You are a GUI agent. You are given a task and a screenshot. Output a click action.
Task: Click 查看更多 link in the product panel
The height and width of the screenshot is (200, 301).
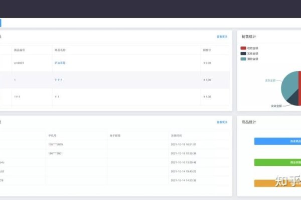[x=222, y=36]
